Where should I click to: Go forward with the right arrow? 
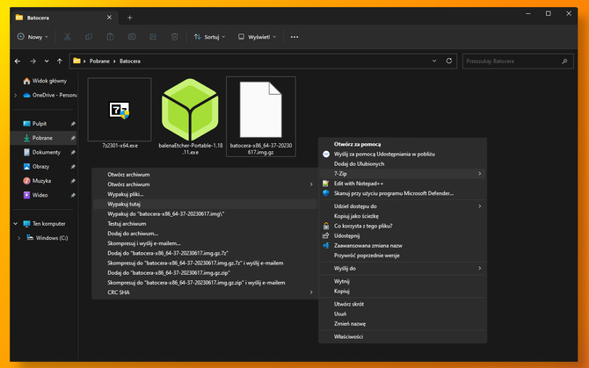pyautogui.click(x=33, y=61)
